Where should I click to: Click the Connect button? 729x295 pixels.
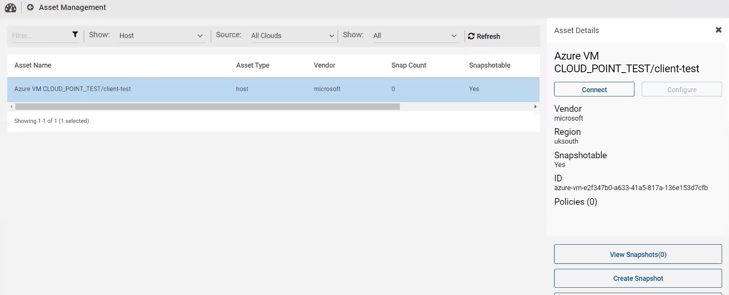[594, 89]
